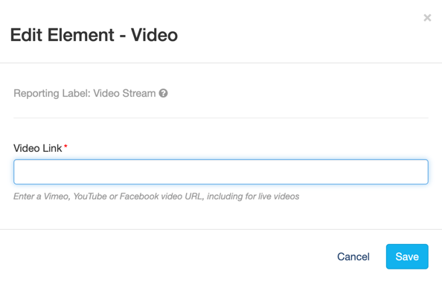Save the video element changes
The width and height of the screenshot is (442, 282).
coord(407,257)
